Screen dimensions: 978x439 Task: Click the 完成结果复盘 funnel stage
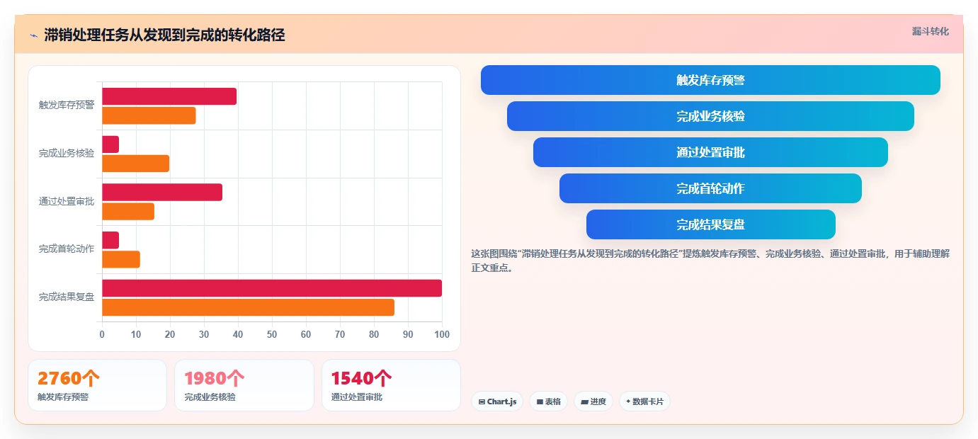(710, 224)
